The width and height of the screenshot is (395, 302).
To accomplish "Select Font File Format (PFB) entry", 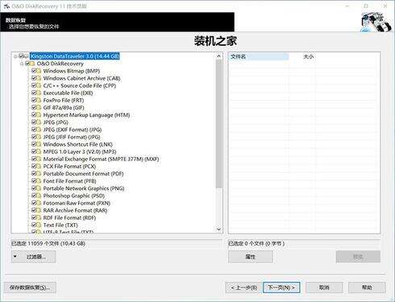I will [69, 181].
